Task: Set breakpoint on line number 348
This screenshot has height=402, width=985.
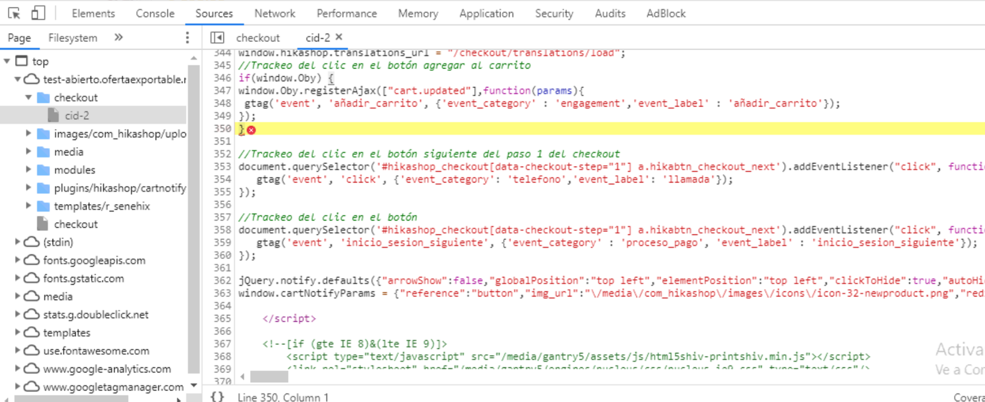Action: point(222,103)
